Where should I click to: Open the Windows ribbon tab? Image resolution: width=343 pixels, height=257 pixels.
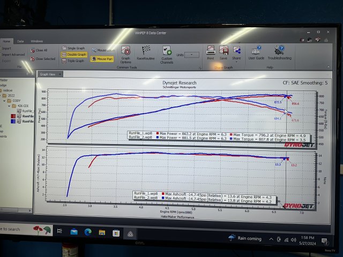click(37, 41)
